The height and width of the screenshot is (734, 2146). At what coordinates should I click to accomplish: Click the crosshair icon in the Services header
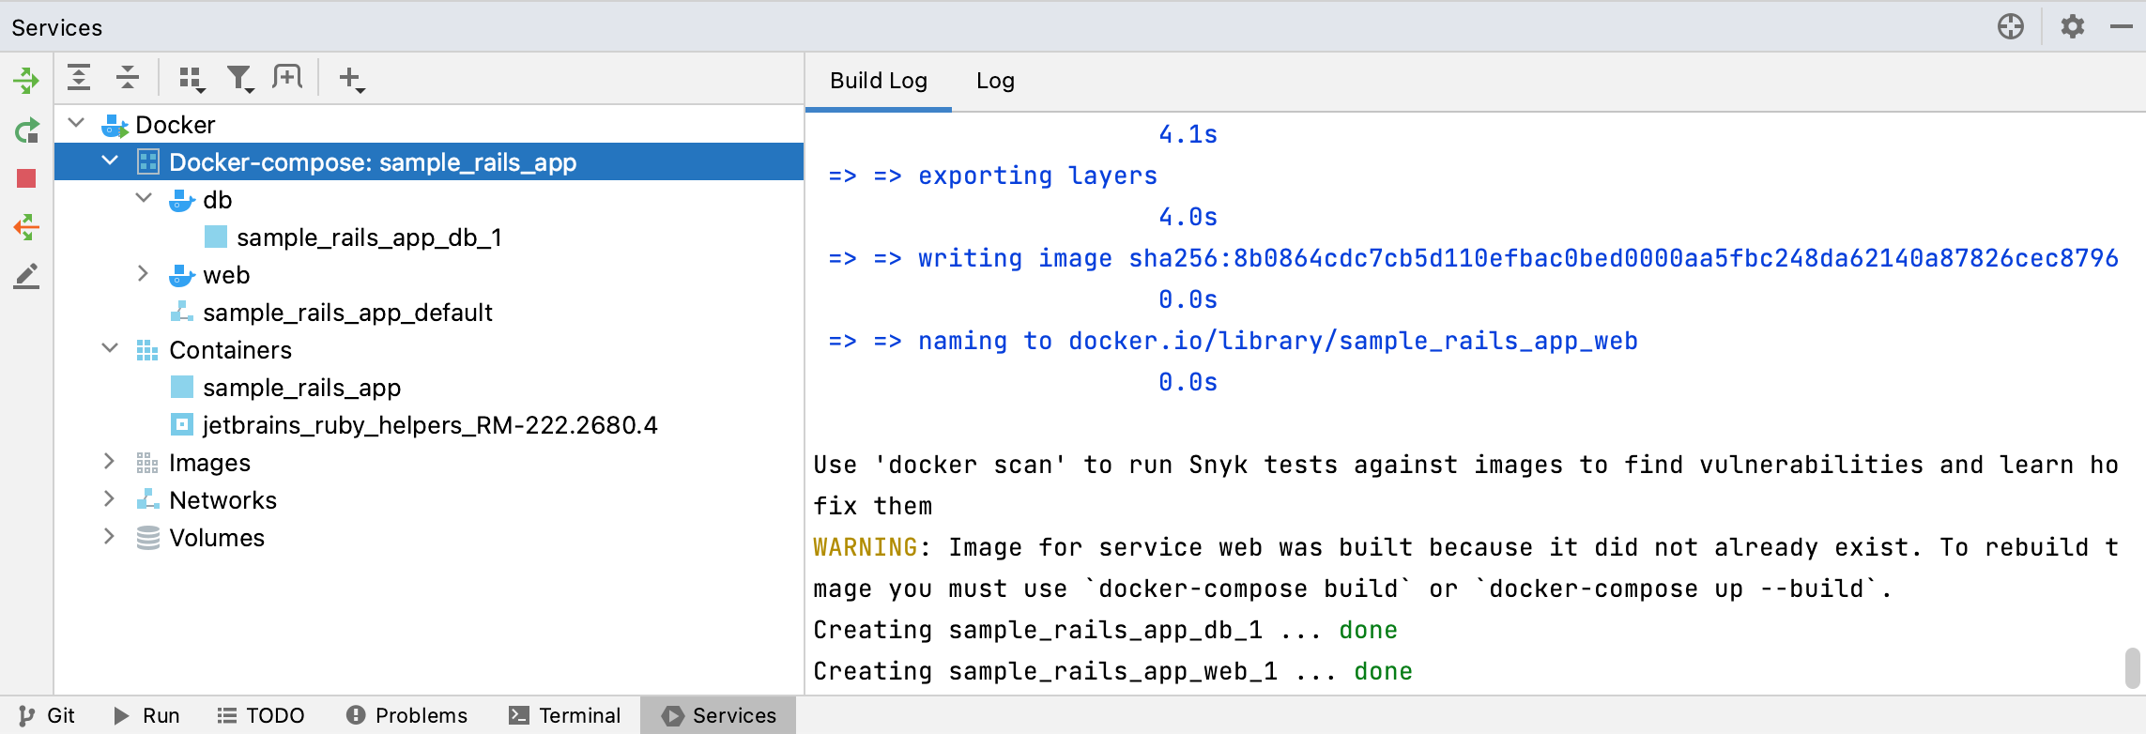click(2011, 26)
